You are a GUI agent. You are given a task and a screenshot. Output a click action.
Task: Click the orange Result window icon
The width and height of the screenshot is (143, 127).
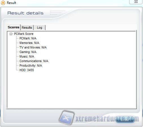pyautogui.click(x=3, y=3)
